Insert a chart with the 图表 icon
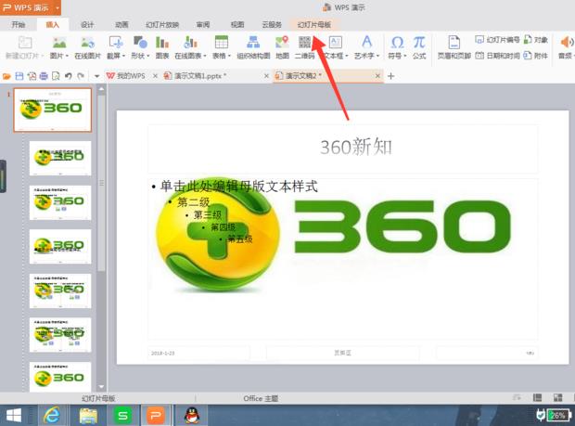Screen dimensions: 575x426 pos(162,43)
